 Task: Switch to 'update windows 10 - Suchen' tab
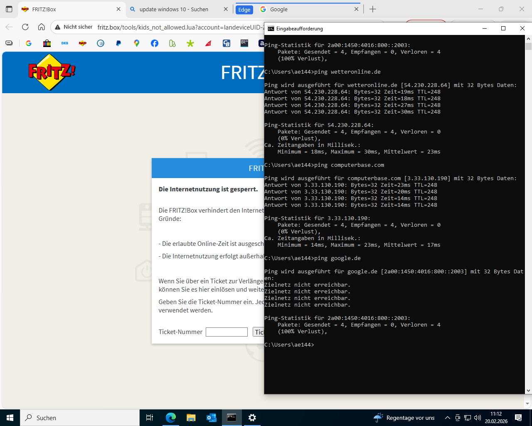[179, 9]
